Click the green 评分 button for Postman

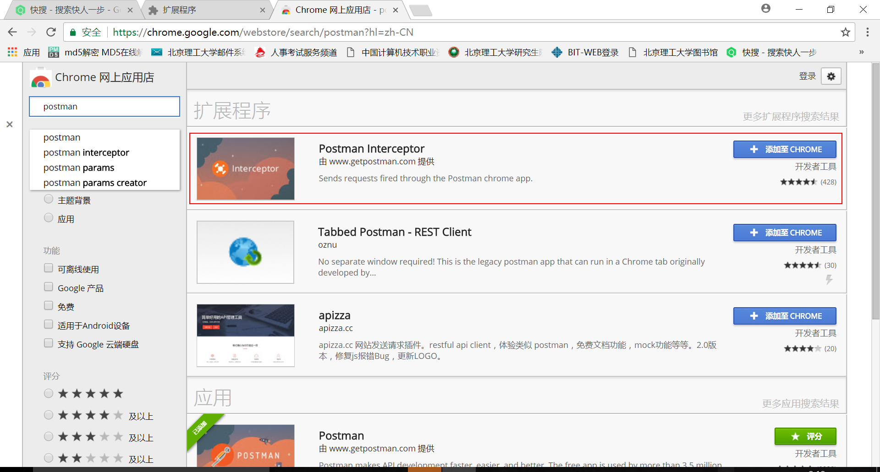click(x=805, y=436)
